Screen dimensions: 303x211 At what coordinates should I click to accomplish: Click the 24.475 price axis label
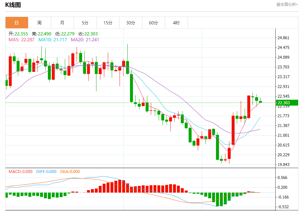coord(283,47)
